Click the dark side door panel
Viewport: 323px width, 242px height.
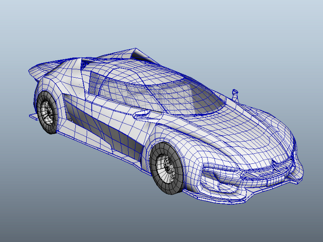(105, 129)
